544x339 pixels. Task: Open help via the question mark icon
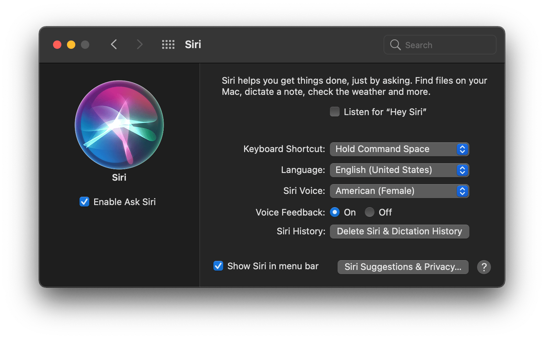(x=484, y=267)
